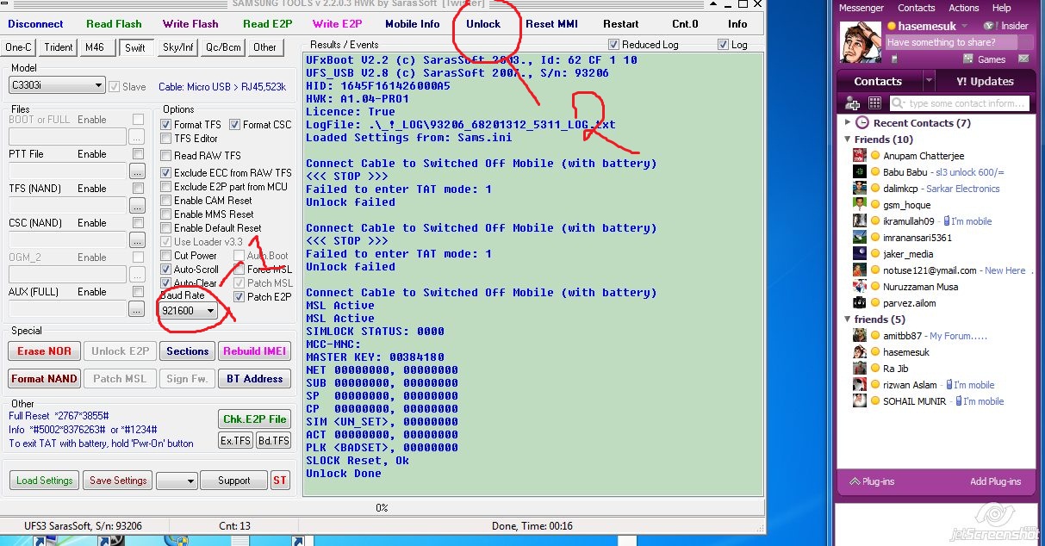Switch to the Sky/Inf tab
This screenshot has width=1045, height=546.
pyautogui.click(x=177, y=47)
